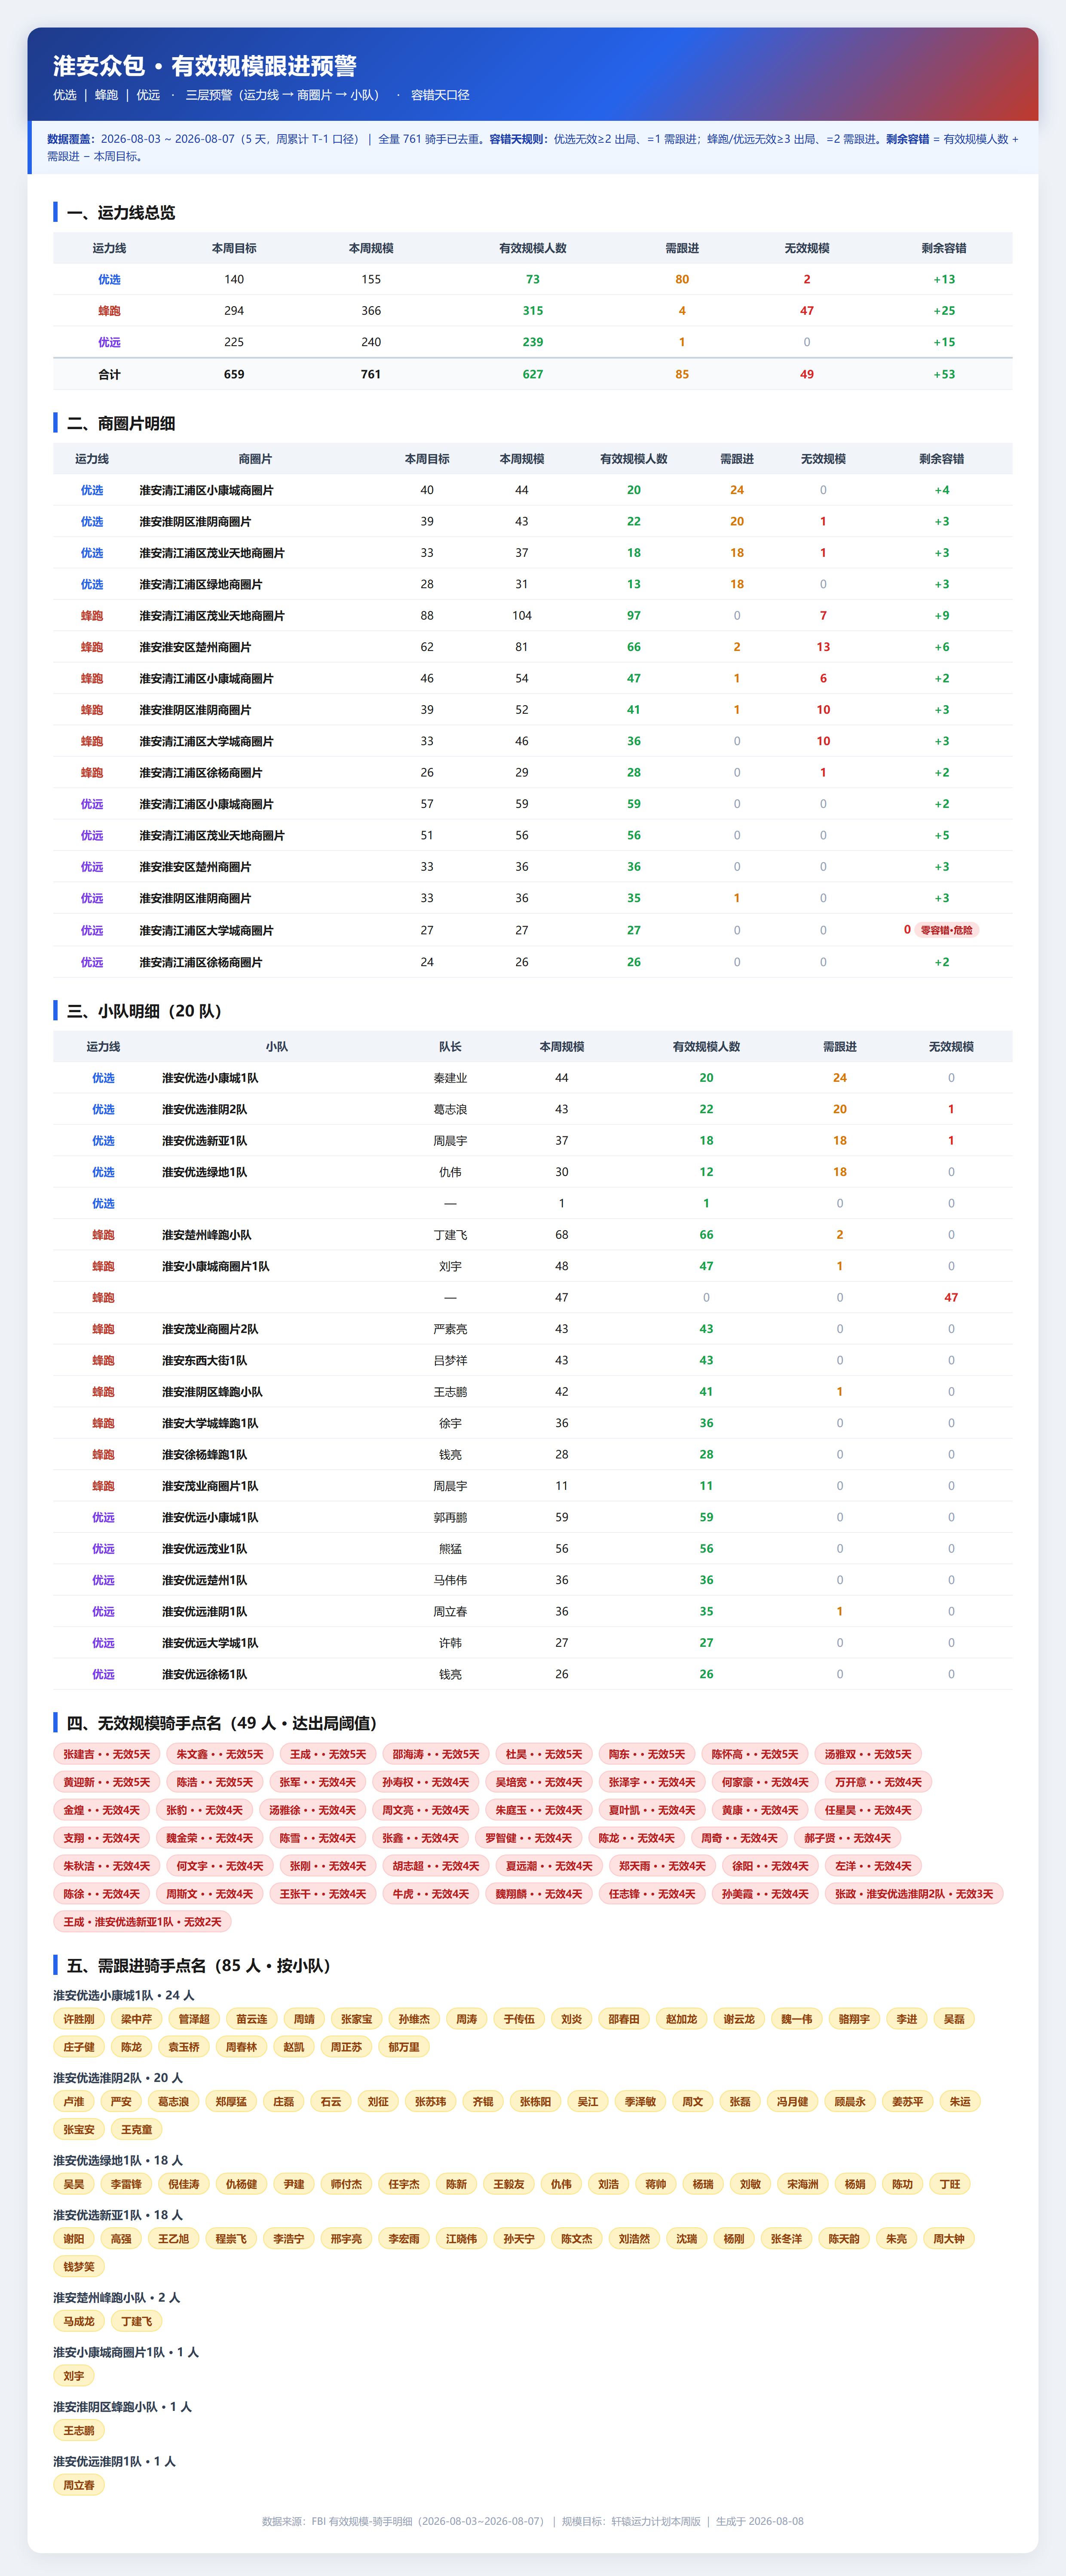Select the group label 淮安楚州峰跑小队 · 2 人
Viewport: 1066px width, 2576px height.
click(x=117, y=2298)
